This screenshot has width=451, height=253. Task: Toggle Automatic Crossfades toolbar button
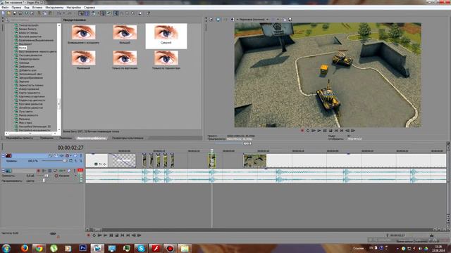pyautogui.click(x=87, y=13)
